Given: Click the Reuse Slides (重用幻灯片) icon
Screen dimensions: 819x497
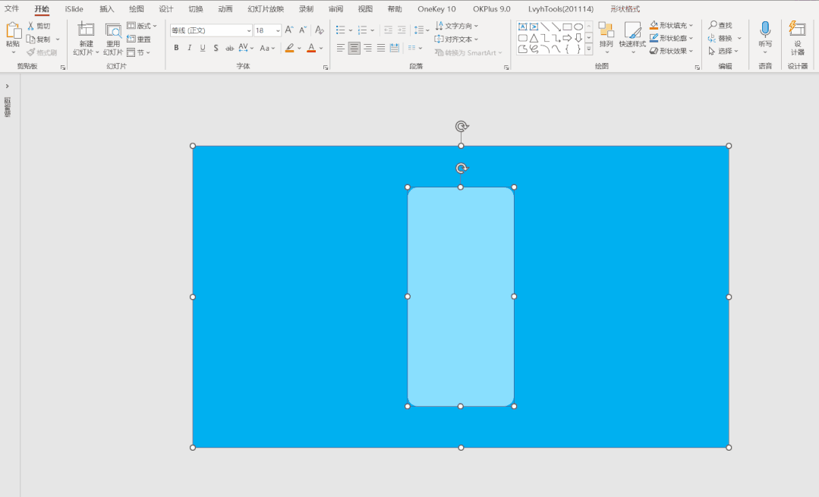Looking at the screenshot, I should pyautogui.click(x=113, y=31).
